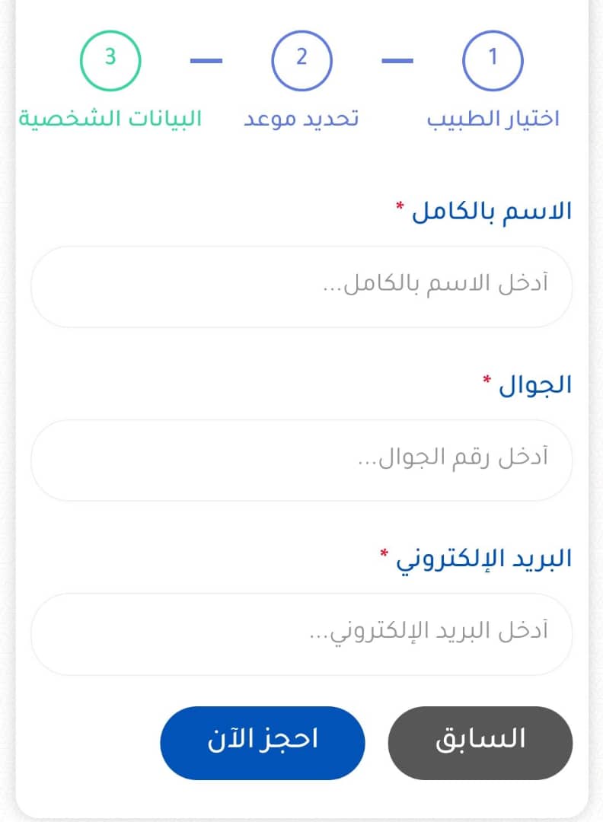Click the red asterisk beside البريد الإلكتروني label
Image resolution: width=603 pixels, height=822 pixels.
point(384,553)
